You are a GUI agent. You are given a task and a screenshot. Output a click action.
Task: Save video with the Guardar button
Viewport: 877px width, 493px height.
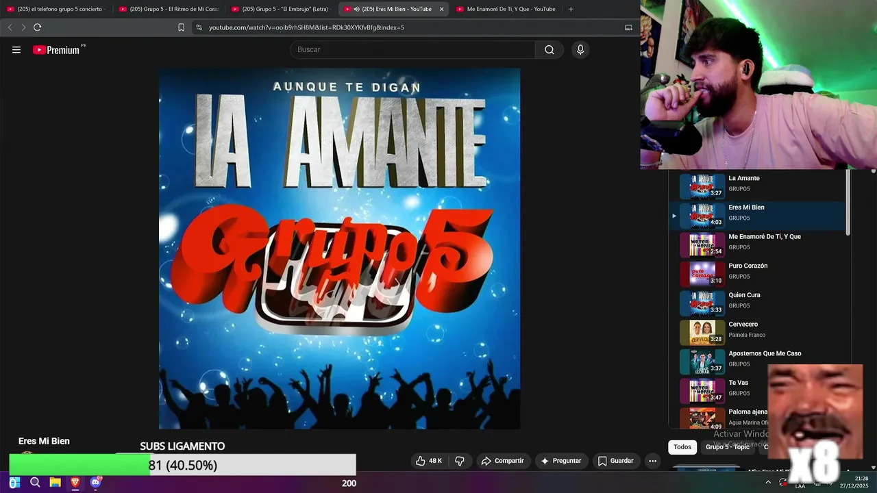click(x=615, y=461)
